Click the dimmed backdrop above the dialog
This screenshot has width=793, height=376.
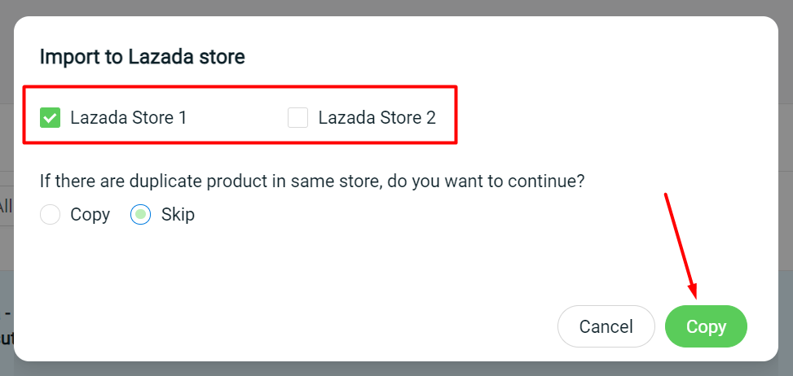(x=396, y=7)
